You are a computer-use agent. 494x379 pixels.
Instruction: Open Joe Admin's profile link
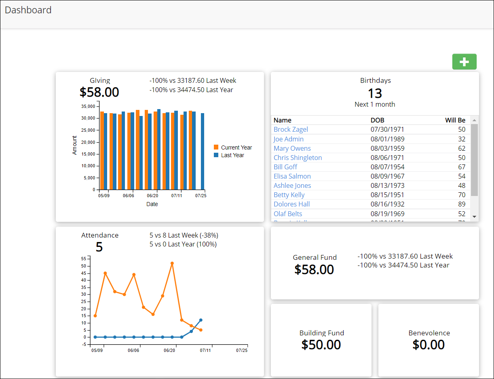[288, 139]
